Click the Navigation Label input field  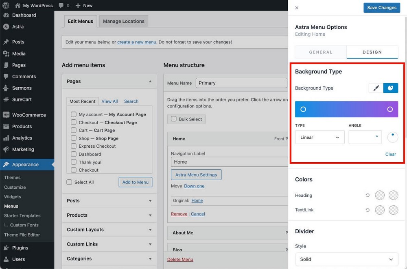230,162
